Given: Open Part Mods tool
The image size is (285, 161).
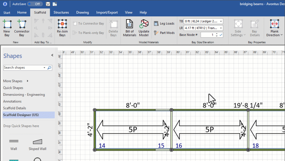Looking at the screenshot, I should pos(164,33).
